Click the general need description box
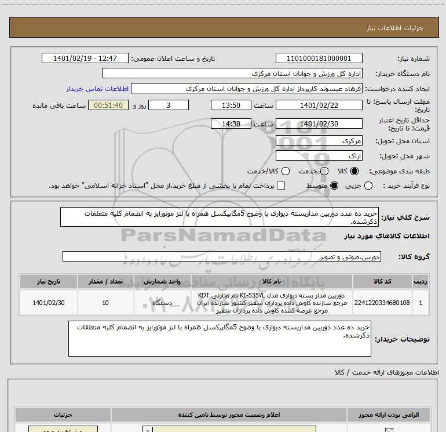 [220, 217]
